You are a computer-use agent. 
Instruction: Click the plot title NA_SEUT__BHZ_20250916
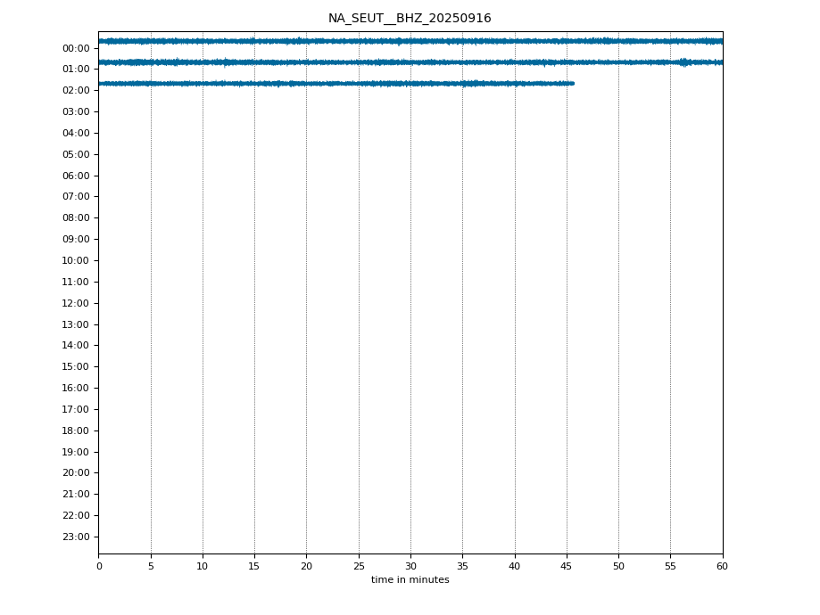click(410, 19)
